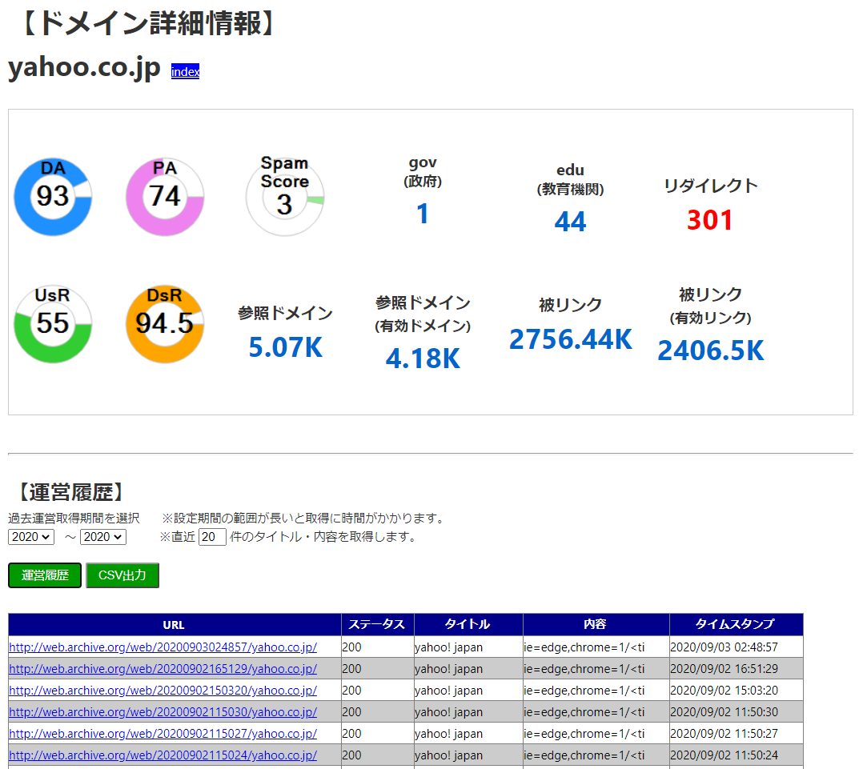Select the 【ドメイン詳細情報】 heading
Image resolution: width=863 pixels, height=769 pixels.
click(x=147, y=24)
